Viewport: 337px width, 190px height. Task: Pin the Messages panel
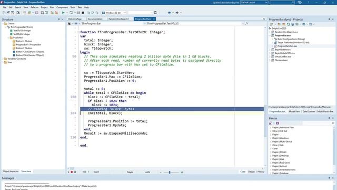[329, 178]
